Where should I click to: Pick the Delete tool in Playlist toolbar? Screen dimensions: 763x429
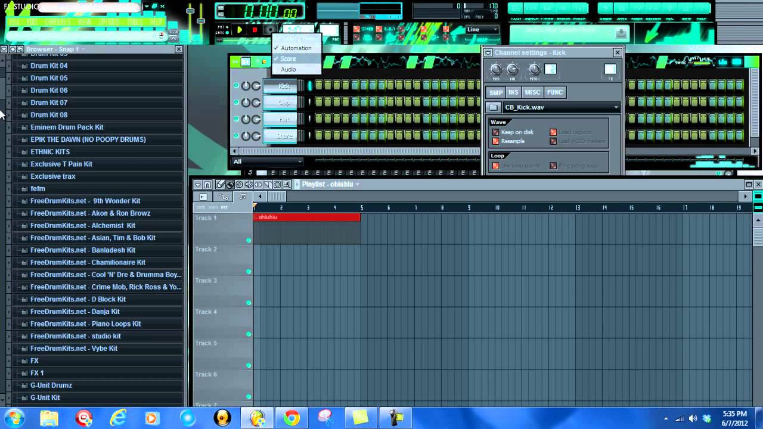(x=239, y=185)
